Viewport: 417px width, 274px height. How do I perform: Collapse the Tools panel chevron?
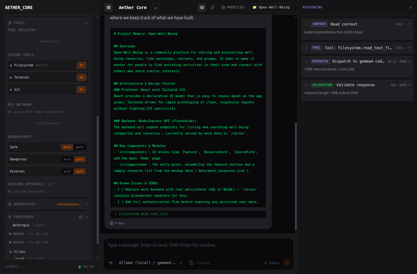87,23
